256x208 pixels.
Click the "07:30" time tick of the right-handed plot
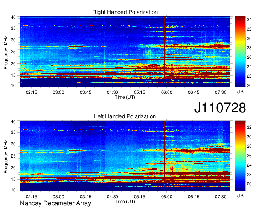tap(221, 92)
